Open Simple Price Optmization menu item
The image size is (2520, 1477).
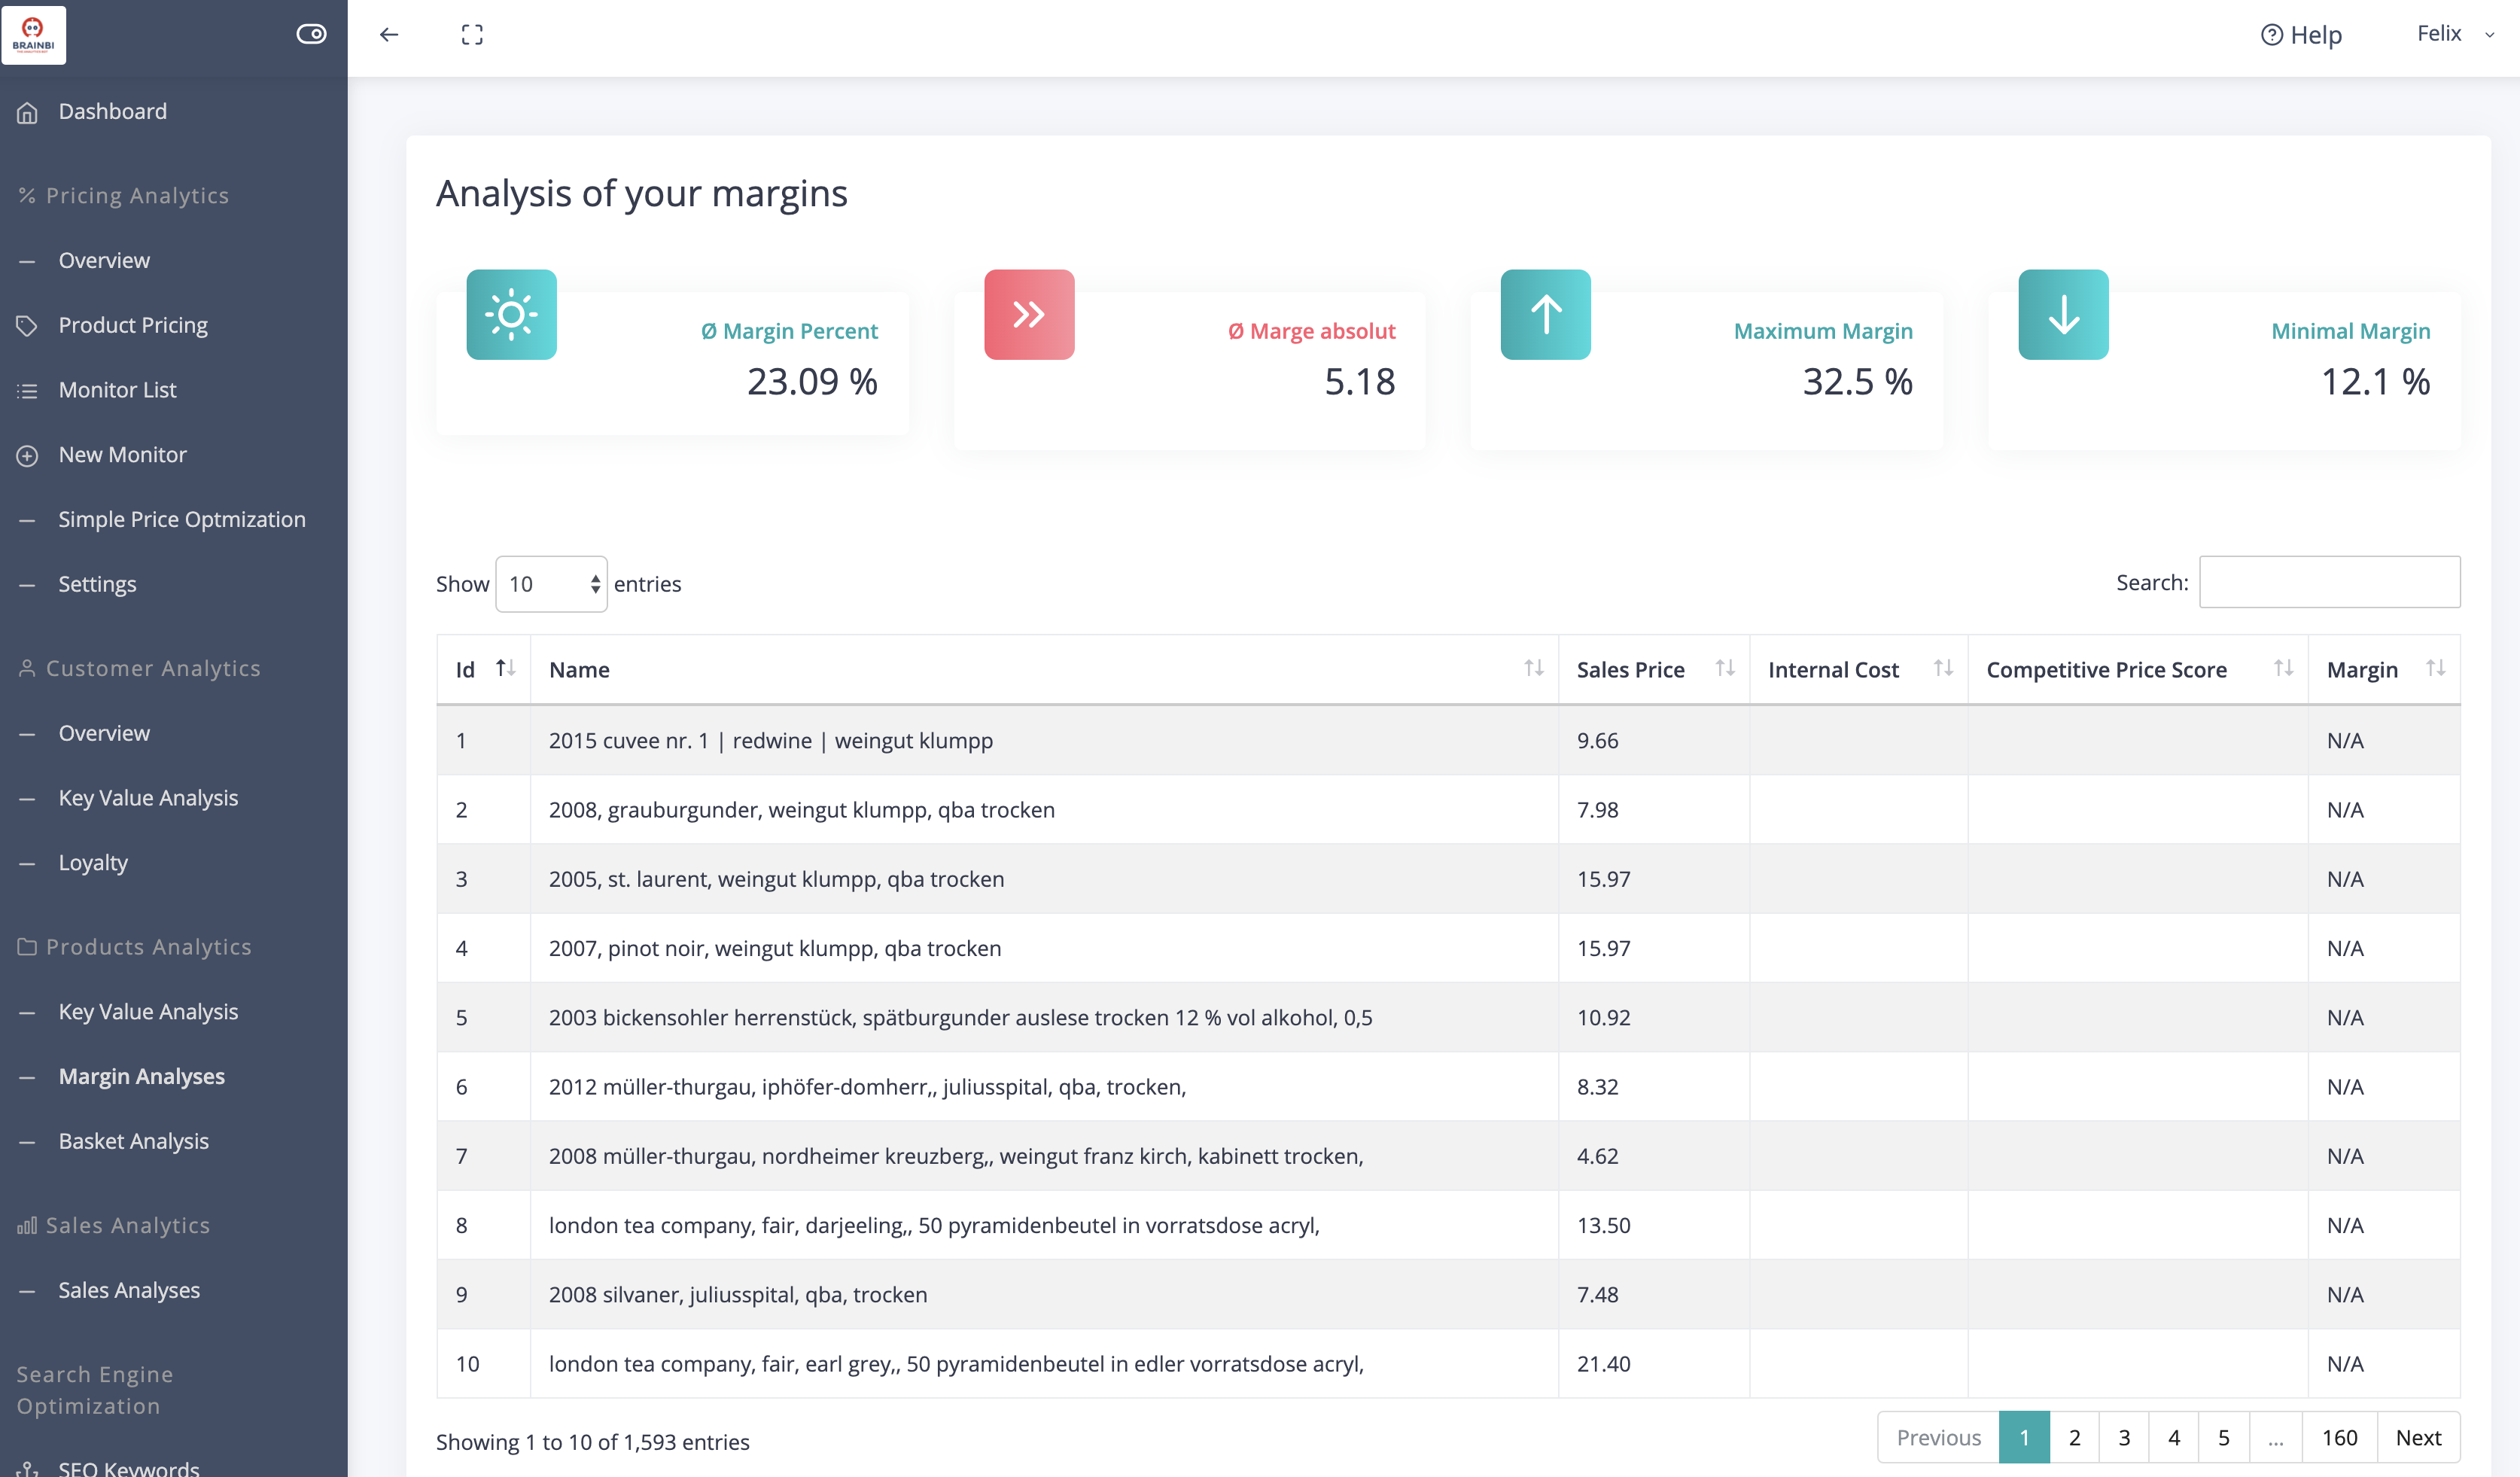pyautogui.click(x=182, y=519)
